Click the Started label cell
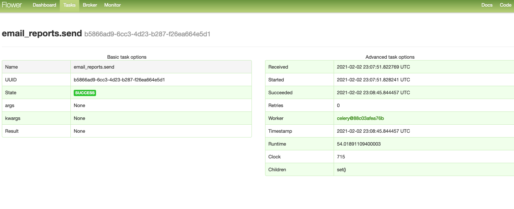The height and width of the screenshot is (209, 514). click(300, 80)
